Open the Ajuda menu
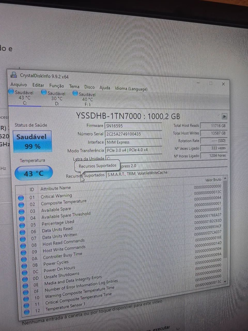 click(x=105, y=88)
